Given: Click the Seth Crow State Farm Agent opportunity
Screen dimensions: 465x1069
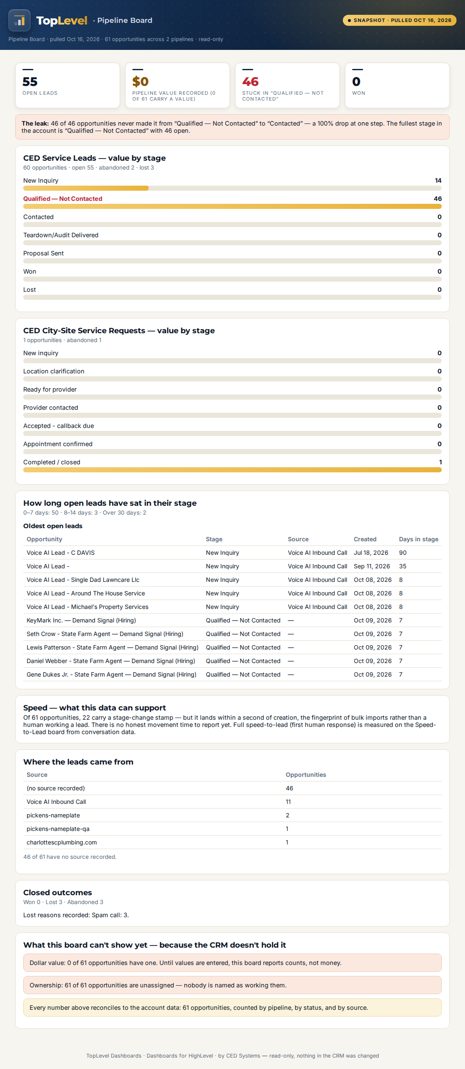Looking at the screenshot, I should click(105, 634).
